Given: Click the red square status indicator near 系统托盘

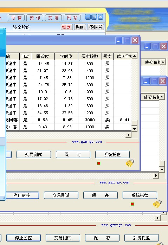Looking at the screenshot, I should [98, 163].
